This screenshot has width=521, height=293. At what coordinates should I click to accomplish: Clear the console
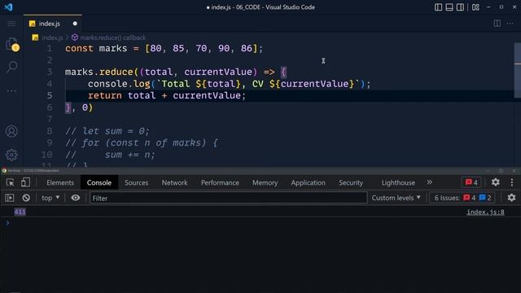click(x=26, y=198)
